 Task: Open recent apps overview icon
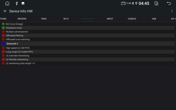pyautogui.click(x=156, y=3)
